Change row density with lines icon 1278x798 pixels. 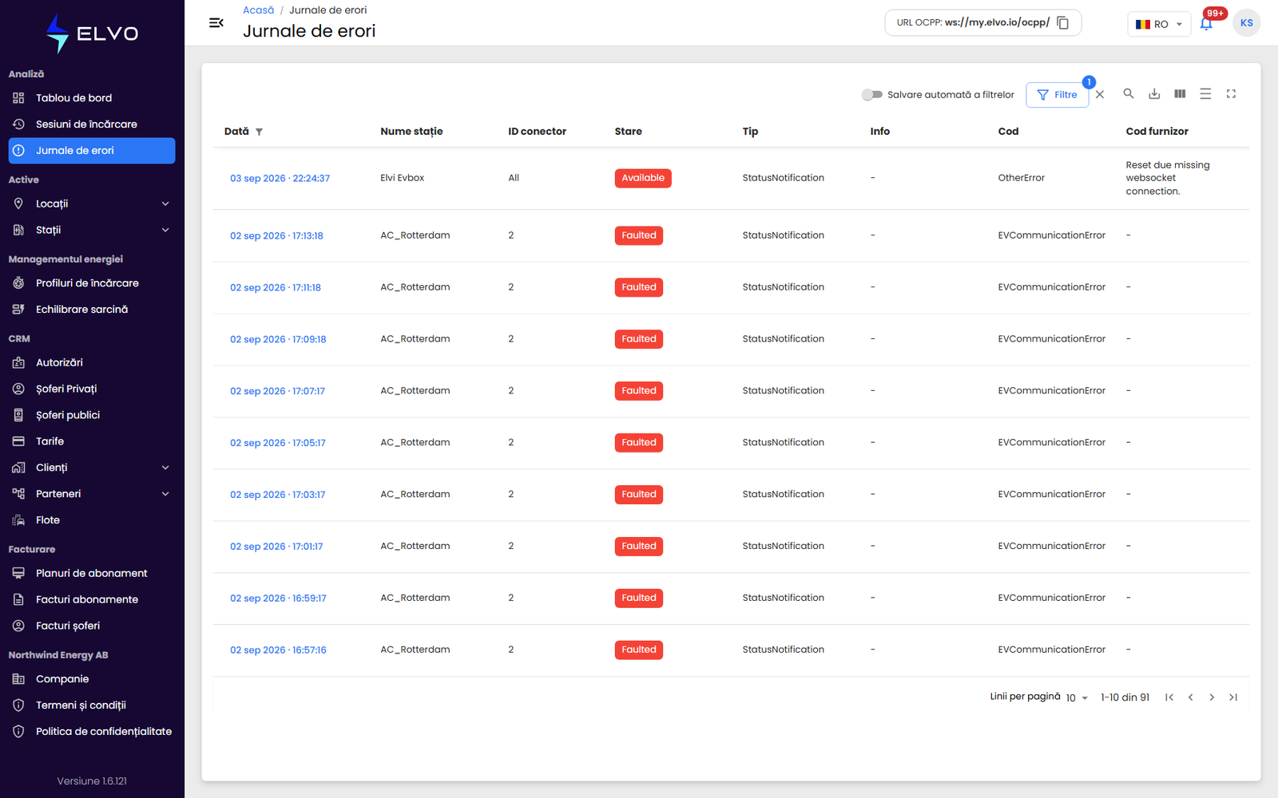tap(1205, 94)
